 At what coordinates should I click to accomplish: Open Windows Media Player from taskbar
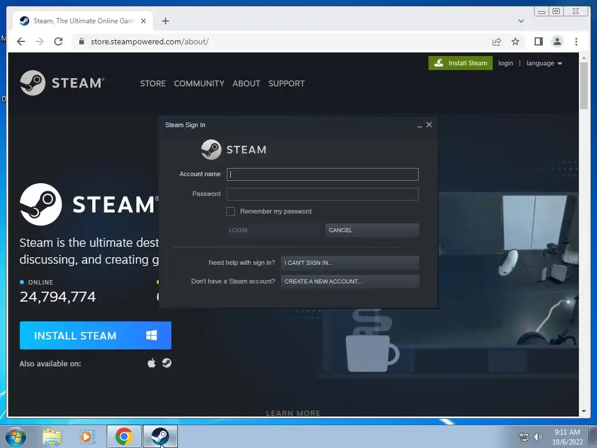coord(87,436)
